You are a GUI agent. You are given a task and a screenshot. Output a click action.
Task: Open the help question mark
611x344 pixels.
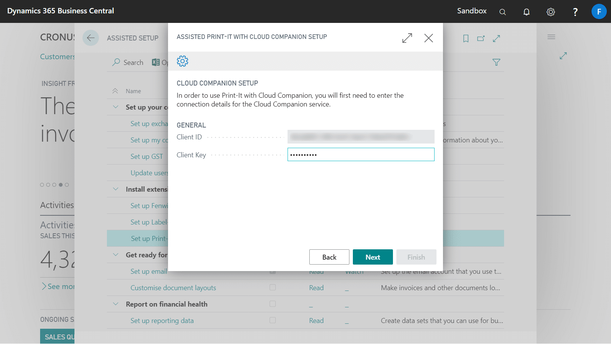(575, 12)
